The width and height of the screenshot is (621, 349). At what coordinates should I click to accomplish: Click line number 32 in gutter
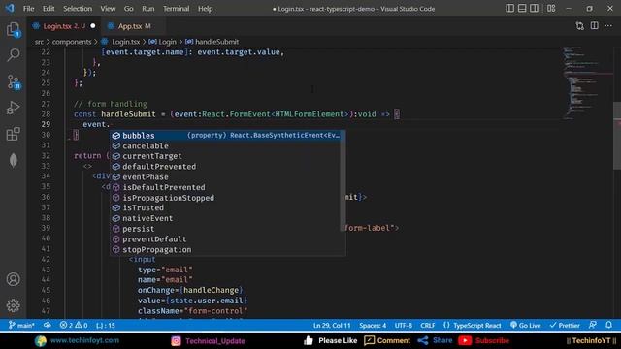46,156
